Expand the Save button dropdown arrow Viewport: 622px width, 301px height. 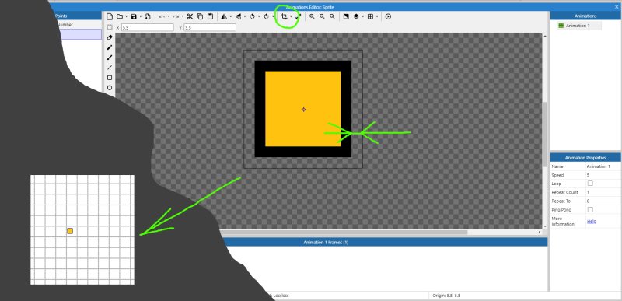coord(141,16)
